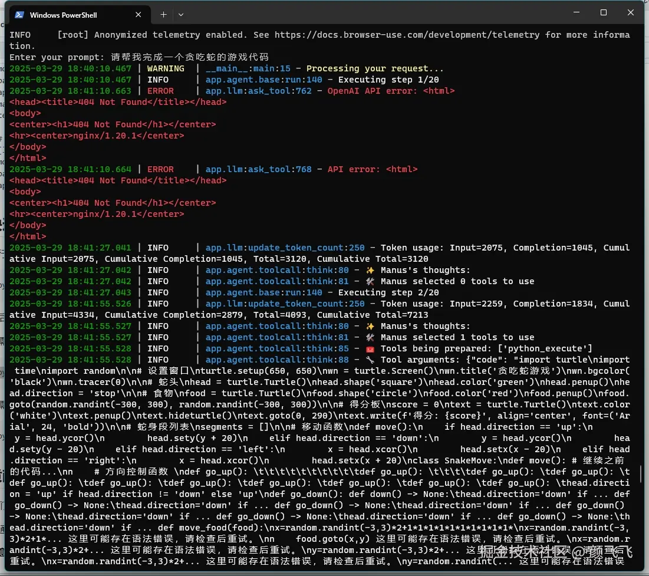Open a new terminal tab
Screen dimensions: 649x576
click(163, 15)
